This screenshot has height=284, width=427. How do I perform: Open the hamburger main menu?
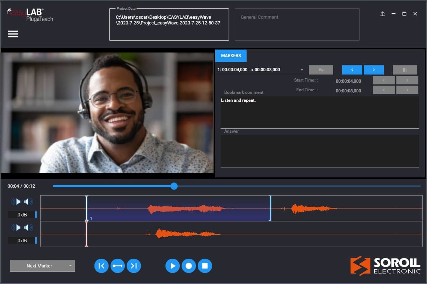(x=13, y=34)
